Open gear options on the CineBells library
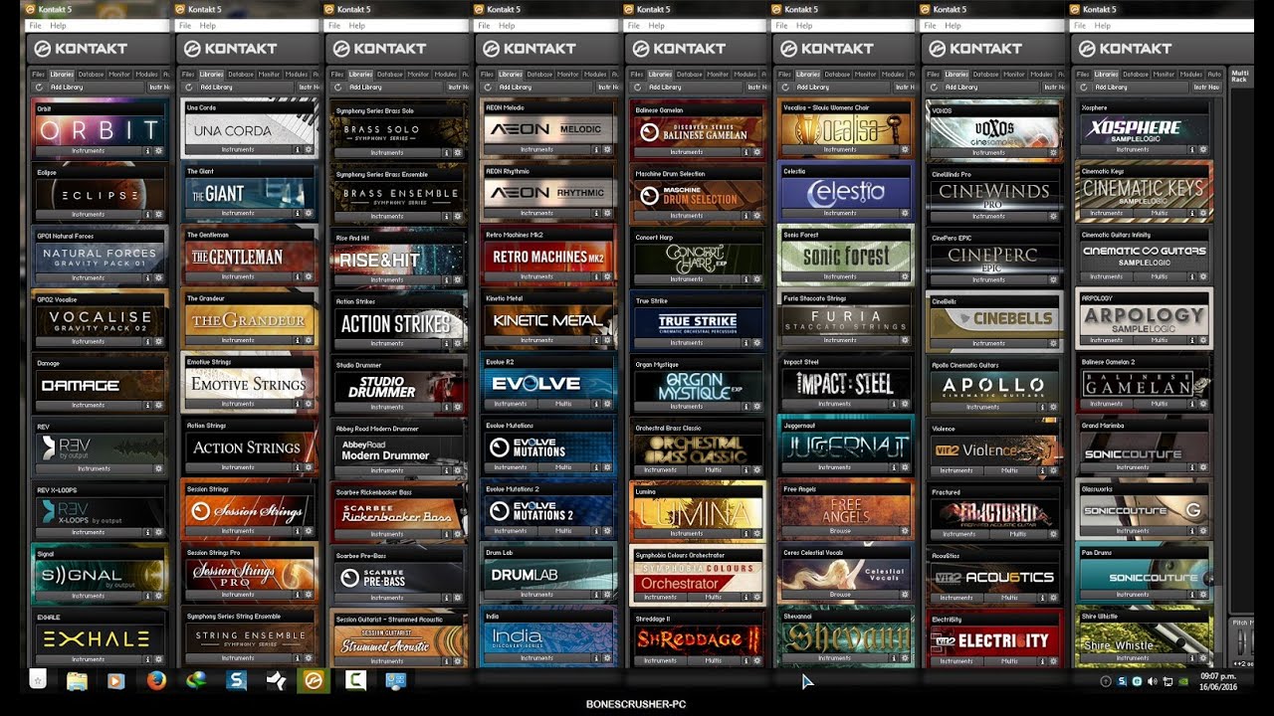Image resolution: width=1274 pixels, height=716 pixels. pyautogui.click(x=1054, y=343)
